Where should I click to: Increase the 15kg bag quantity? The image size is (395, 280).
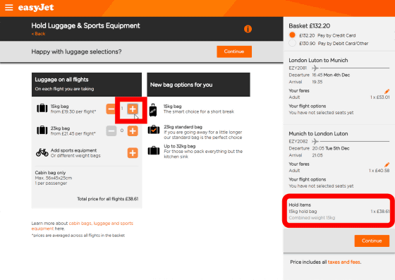(133, 109)
